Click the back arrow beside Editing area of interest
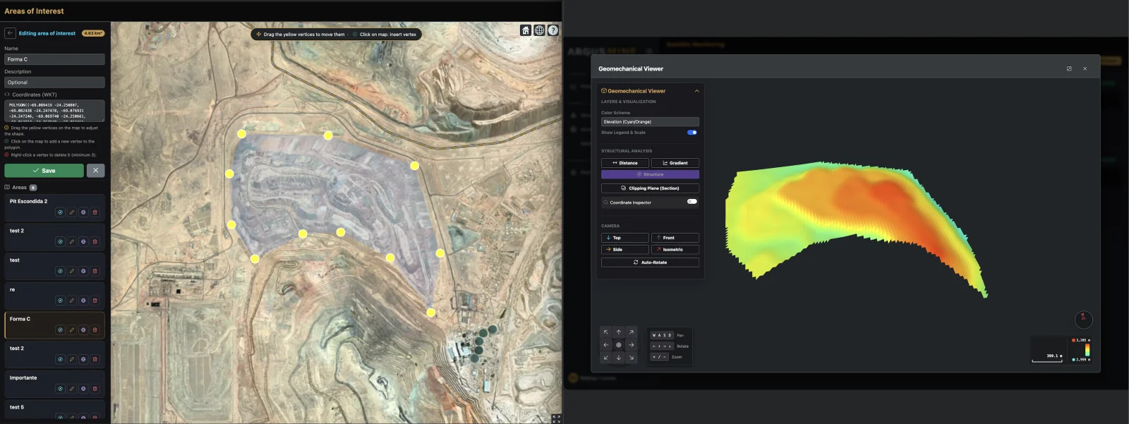The height and width of the screenshot is (424, 1129). coord(10,33)
